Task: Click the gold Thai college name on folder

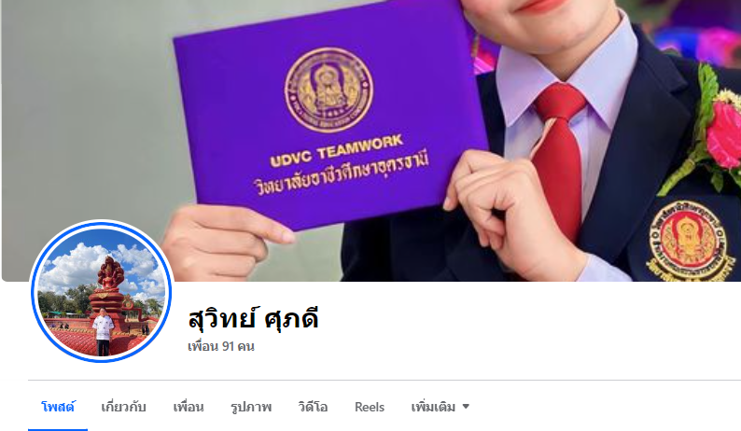Action: (343, 172)
